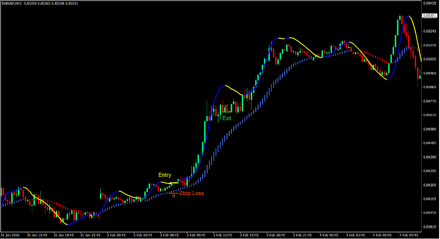Click the 31 Jan 2020 date label
The image size is (440, 239).
click(x=10, y=235)
